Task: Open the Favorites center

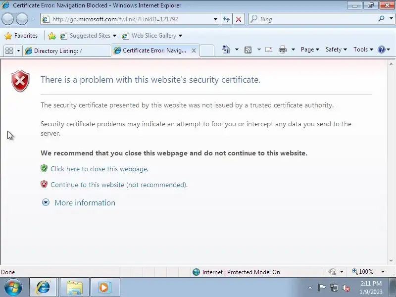Action: click(x=21, y=36)
